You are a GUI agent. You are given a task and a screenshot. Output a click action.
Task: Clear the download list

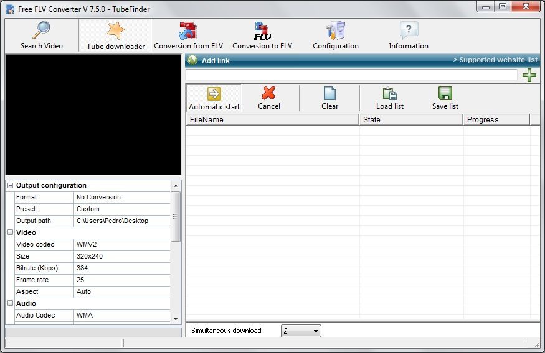pyautogui.click(x=329, y=98)
